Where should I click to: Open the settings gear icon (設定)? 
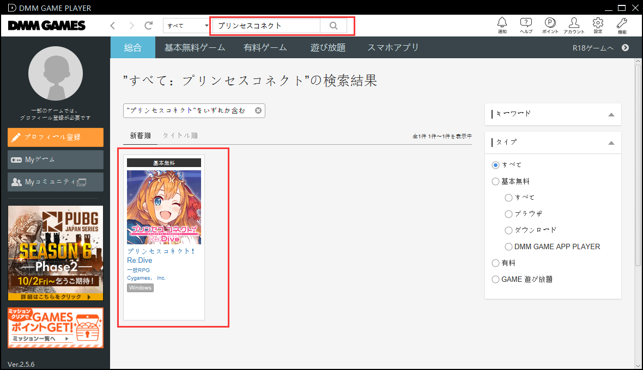(x=598, y=25)
